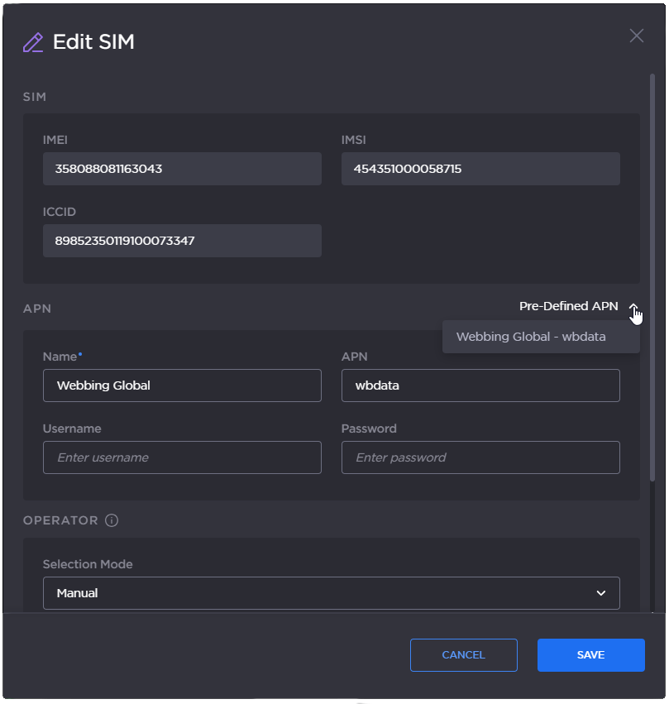
Task: Click the IMEI field containing 358088081163043
Action: [182, 168]
